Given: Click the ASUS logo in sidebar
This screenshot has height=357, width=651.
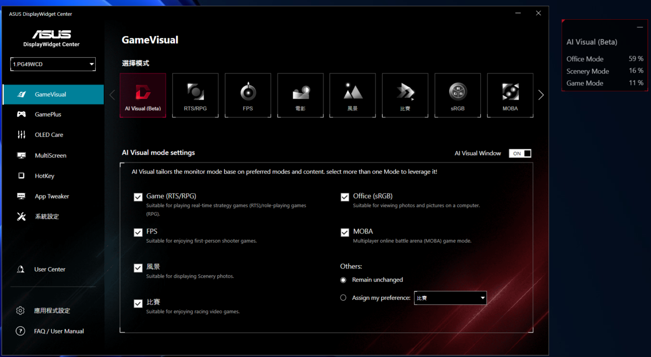Looking at the screenshot, I should [51, 35].
